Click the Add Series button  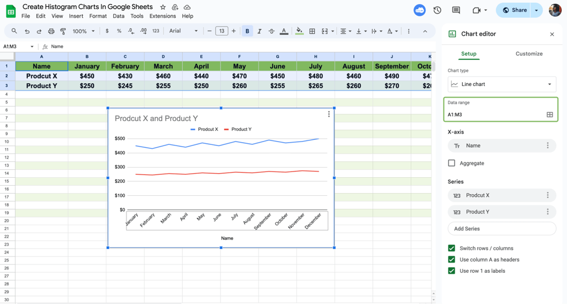[501, 229]
